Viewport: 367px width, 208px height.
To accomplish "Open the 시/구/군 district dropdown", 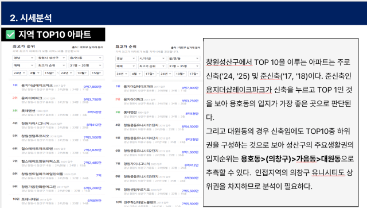I will pos(152,59).
